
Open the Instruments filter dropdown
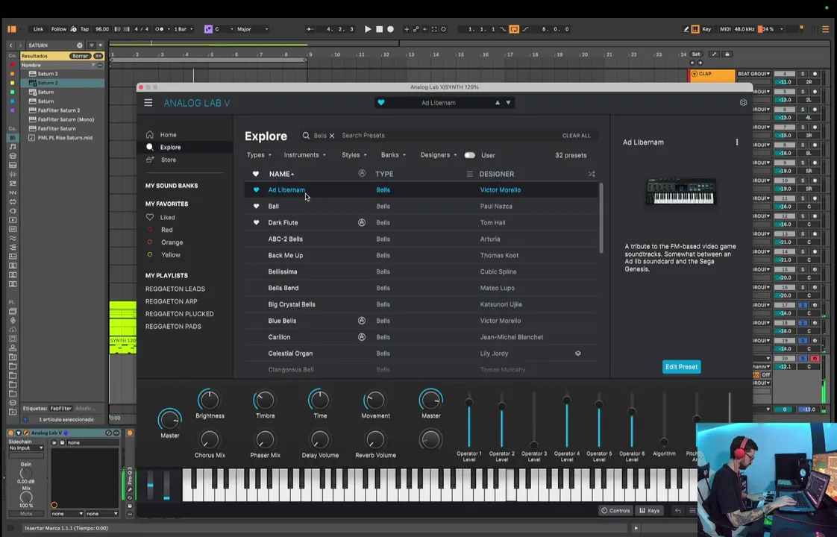304,155
